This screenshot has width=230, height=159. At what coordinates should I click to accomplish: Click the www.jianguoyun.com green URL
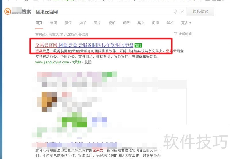52,62
